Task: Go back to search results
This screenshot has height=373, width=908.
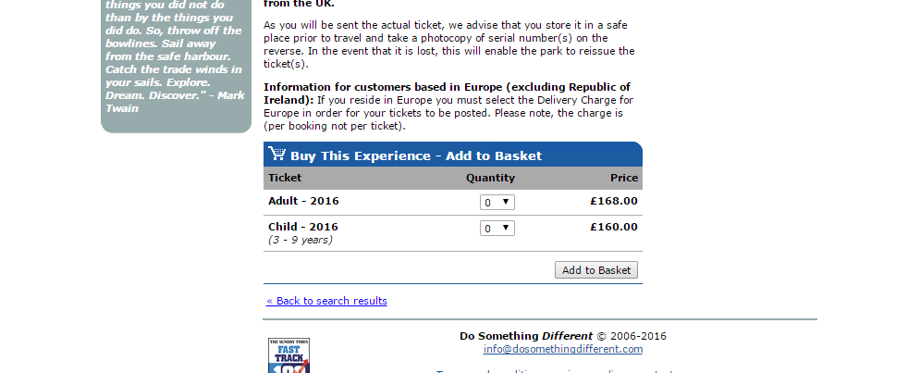Action: (x=326, y=301)
